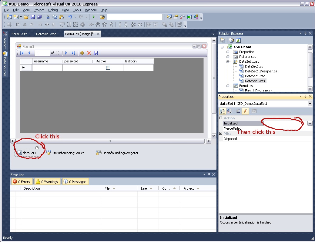This screenshot has width=315, height=242.
Task: Toggle auto-hide pin on Solution Explorer
Action: [x=305, y=33]
